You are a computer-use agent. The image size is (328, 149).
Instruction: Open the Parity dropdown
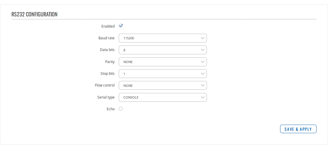coord(163,62)
